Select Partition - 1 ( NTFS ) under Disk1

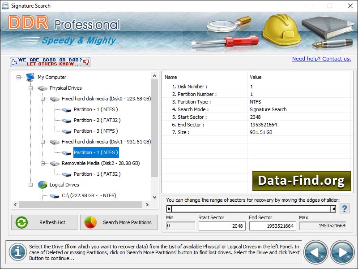(x=96, y=152)
